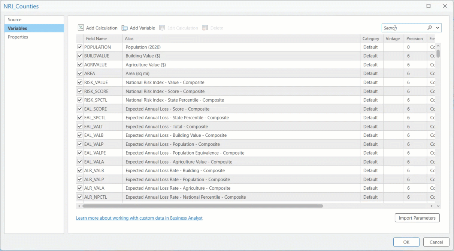Viewport: 454px width, 251px height.
Task: Click the Import Parameters button
Action: pos(417,218)
